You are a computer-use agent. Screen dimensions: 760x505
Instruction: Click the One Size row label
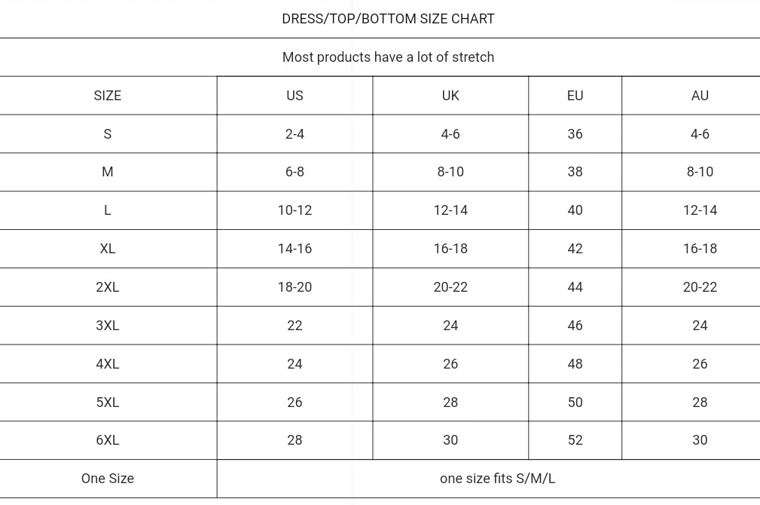108,479
